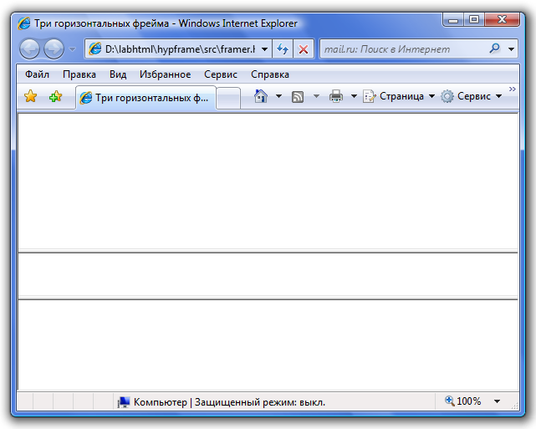This screenshot has width=536, height=429.
Task: Expand the zoom level dropdown arrow
Action: pos(497,401)
